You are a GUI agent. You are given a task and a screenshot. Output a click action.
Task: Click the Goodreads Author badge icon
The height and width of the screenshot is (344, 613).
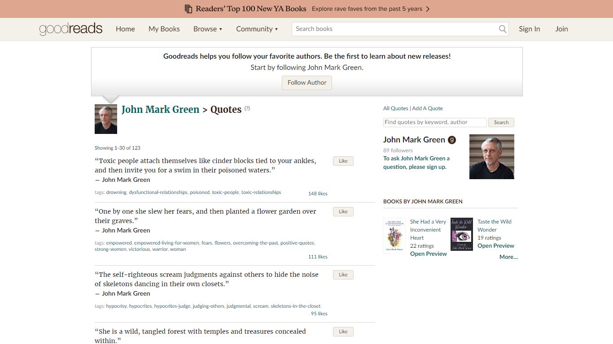(452, 140)
